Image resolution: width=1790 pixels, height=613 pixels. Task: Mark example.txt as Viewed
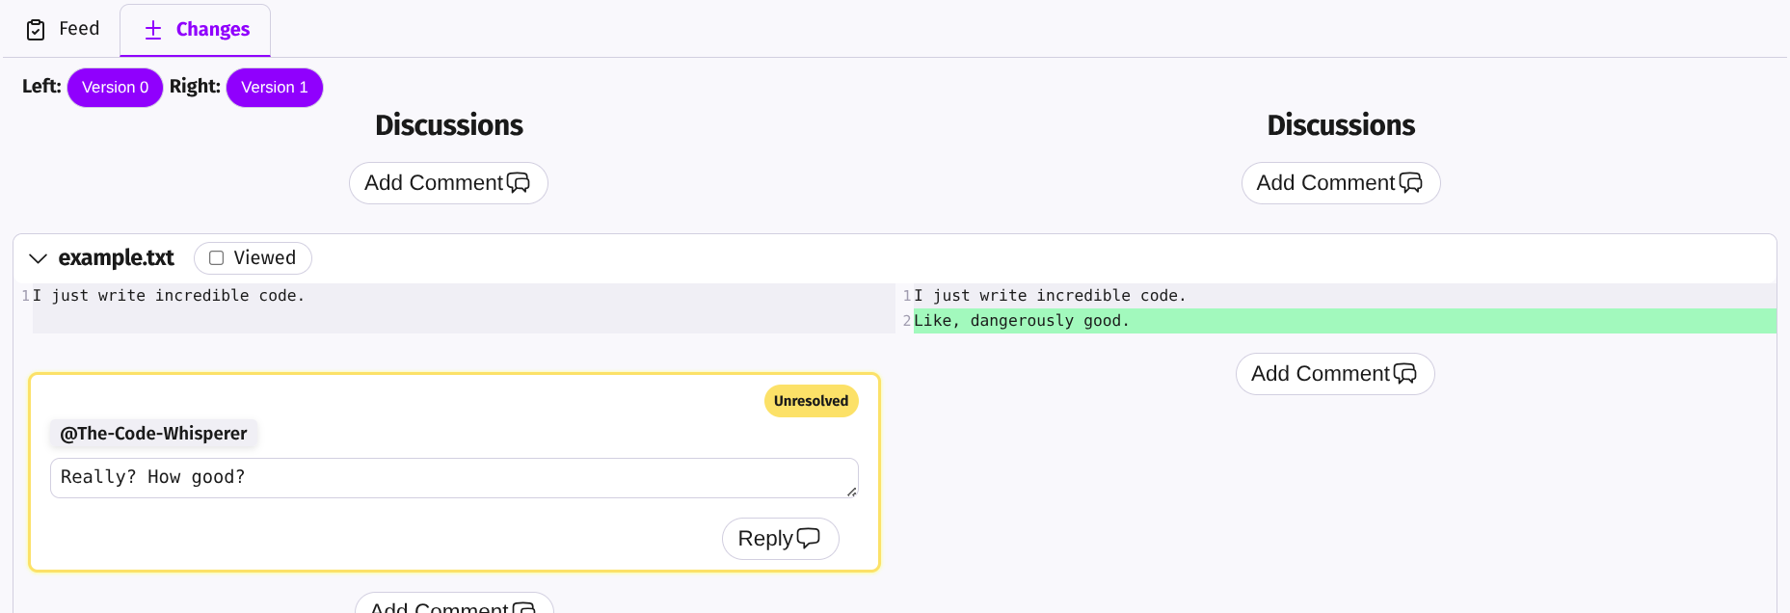pos(217,258)
